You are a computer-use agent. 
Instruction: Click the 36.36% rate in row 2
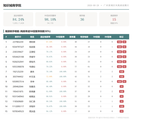[49, 47]
